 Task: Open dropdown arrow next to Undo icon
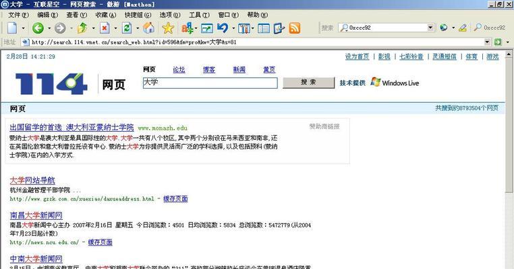point(233,28)
